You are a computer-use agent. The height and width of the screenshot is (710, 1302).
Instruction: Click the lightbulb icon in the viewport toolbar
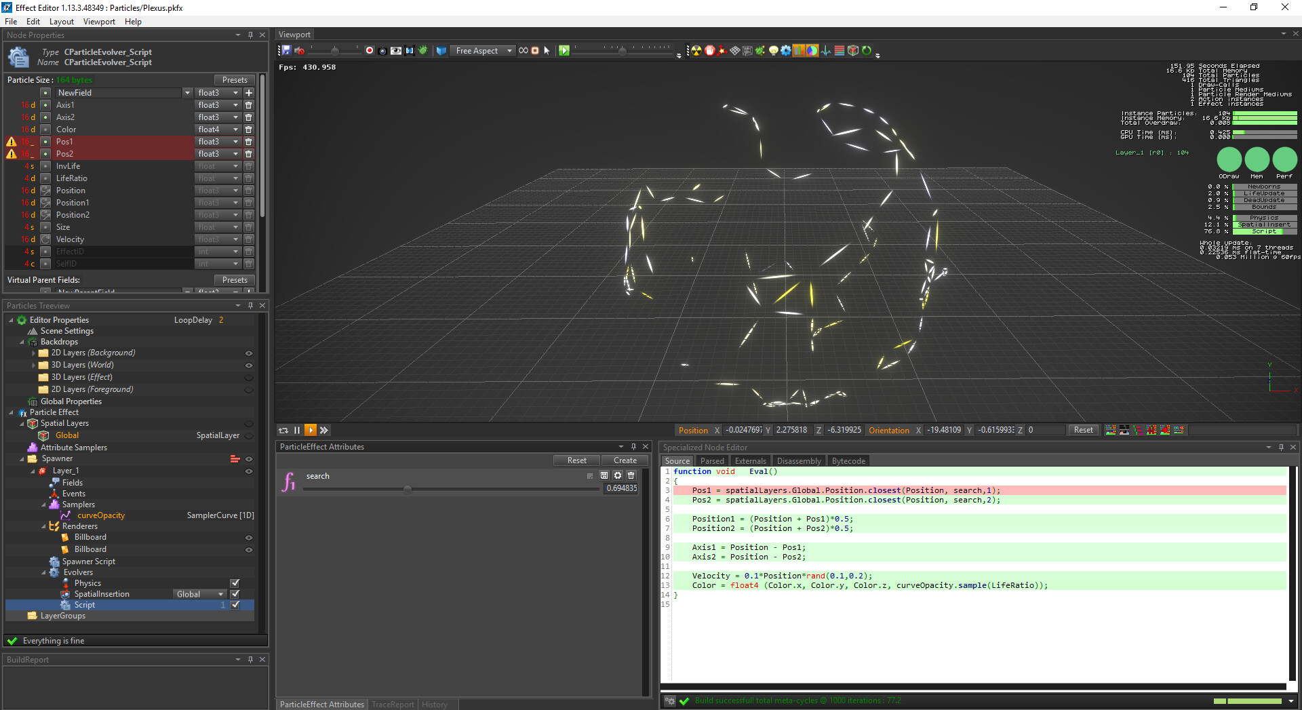click(x=774, y=50)
